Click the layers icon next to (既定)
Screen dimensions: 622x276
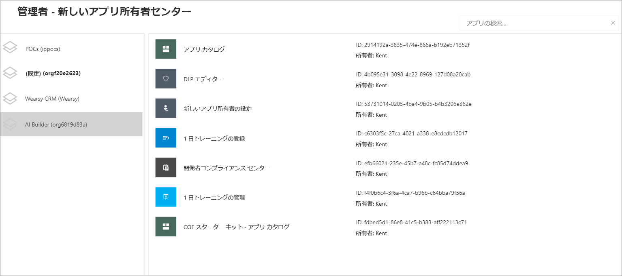[10, 73]
